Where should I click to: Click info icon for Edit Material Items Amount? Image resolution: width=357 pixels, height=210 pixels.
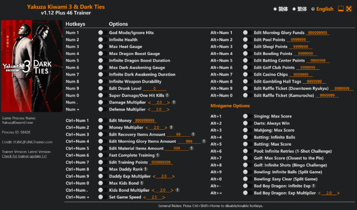(192, 148)
